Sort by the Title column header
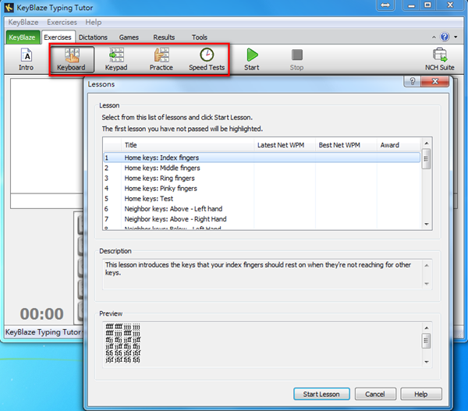The width and height of the screenshot is (468, 411). tap(188, 145)
